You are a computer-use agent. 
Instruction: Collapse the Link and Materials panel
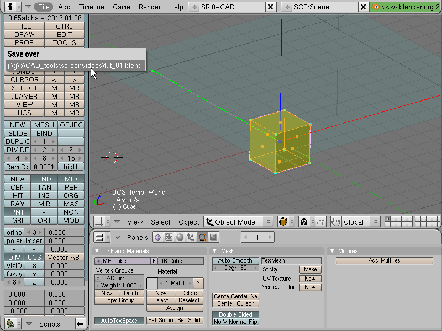[x=97, y=251]
